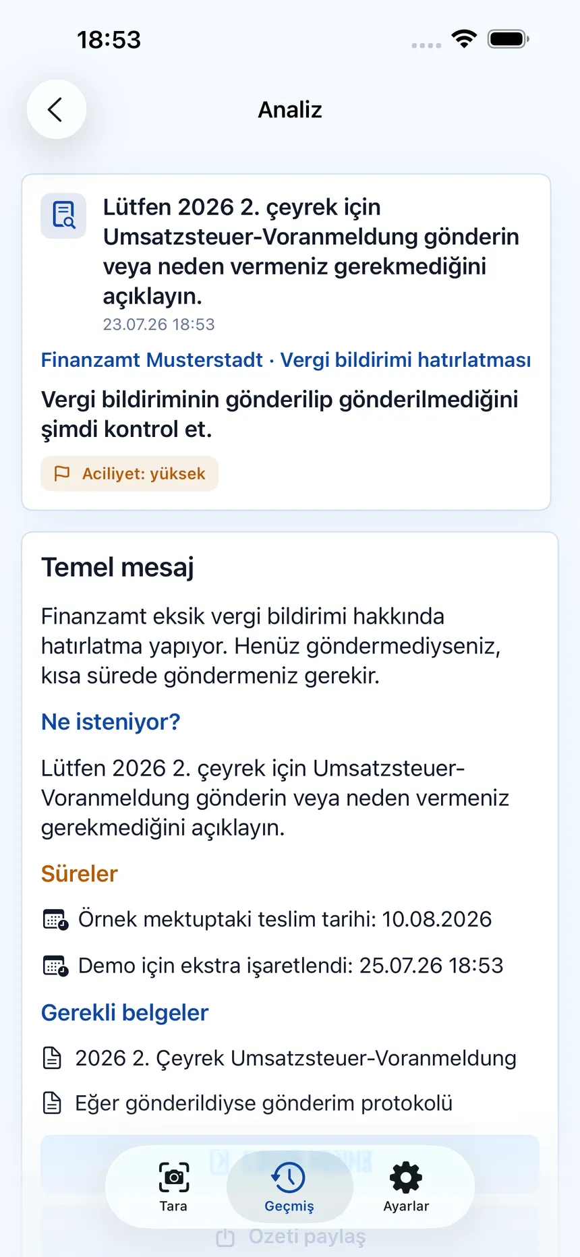Image resolution: width=580 pixels, height=1257 pixels.
Task: Open the Tara scan camera icon
Action: point(173,1177)
